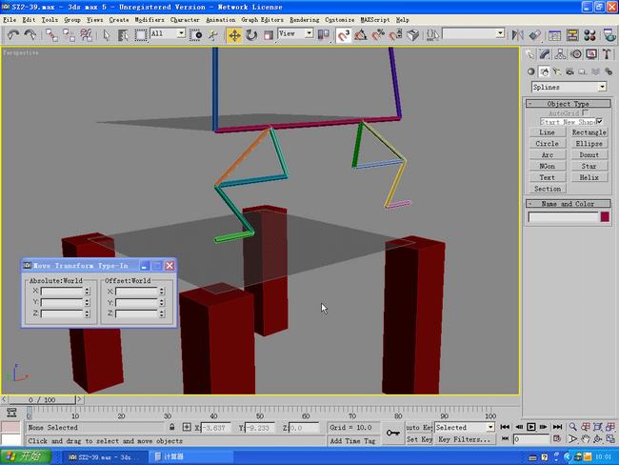The height and width of the screenshot is (465, 619).
Task: Open the Schematic View icon
Action: [x=572, y=35]
